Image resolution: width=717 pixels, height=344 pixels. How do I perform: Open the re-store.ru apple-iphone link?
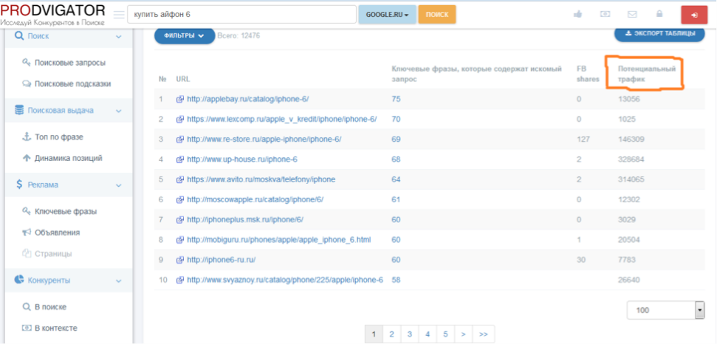[x=264, y=140]
